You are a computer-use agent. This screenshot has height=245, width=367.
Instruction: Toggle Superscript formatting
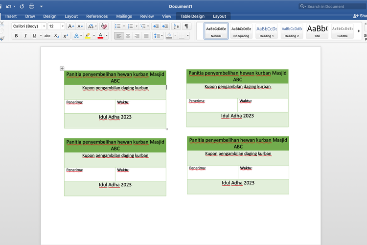(66, 36)
